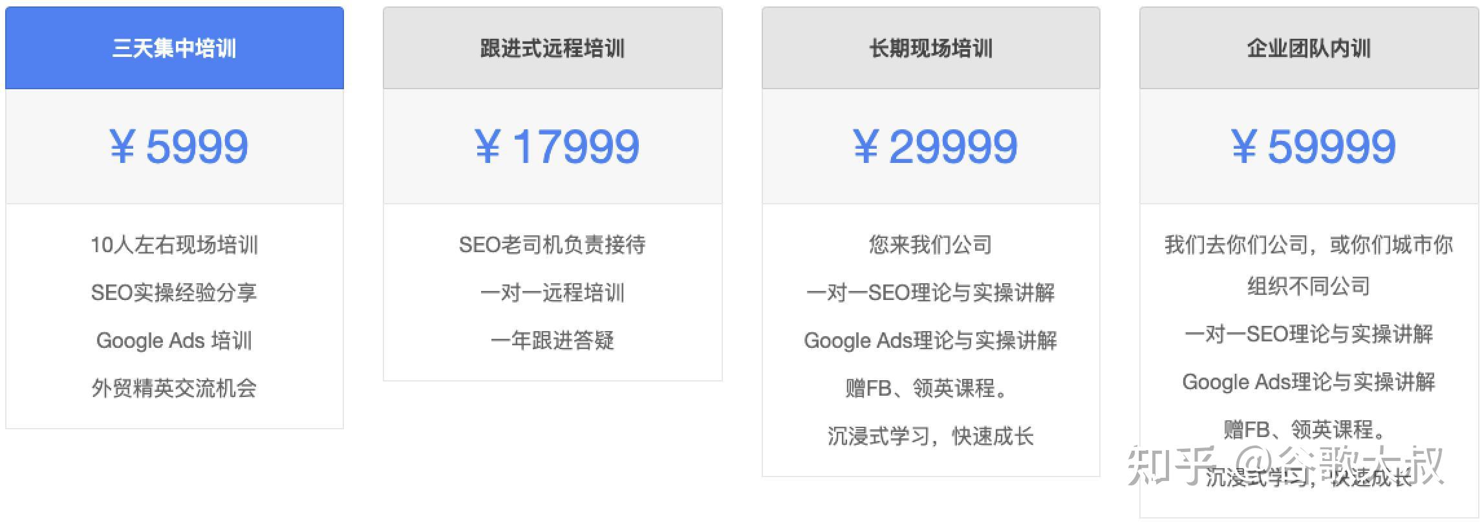Select the 三天集中培训 plan header
The image size is (1482, 525).
(x=174, y=48)
